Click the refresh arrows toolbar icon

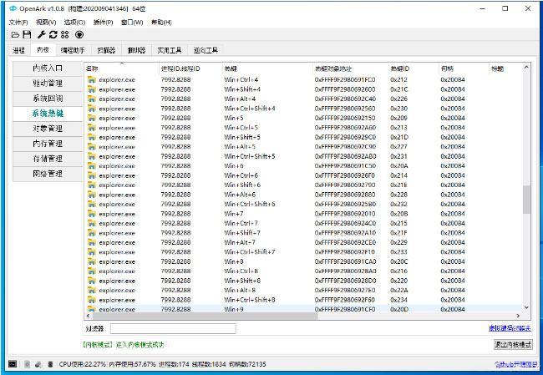(53, 34)
